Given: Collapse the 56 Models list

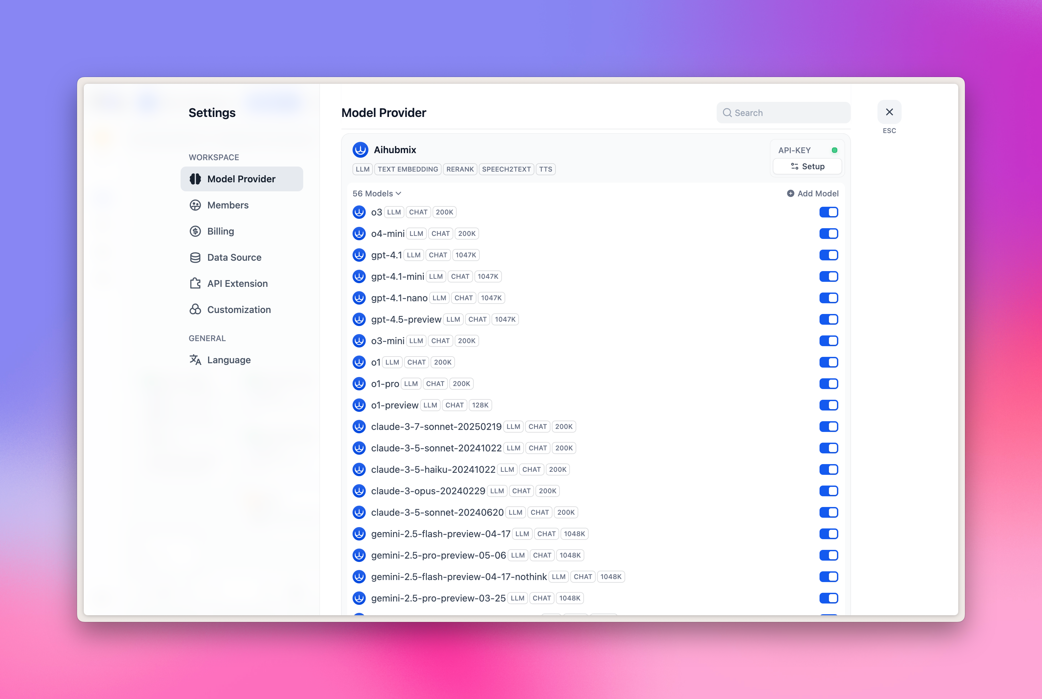Looking at the screenshot, I should pos(377,193).
